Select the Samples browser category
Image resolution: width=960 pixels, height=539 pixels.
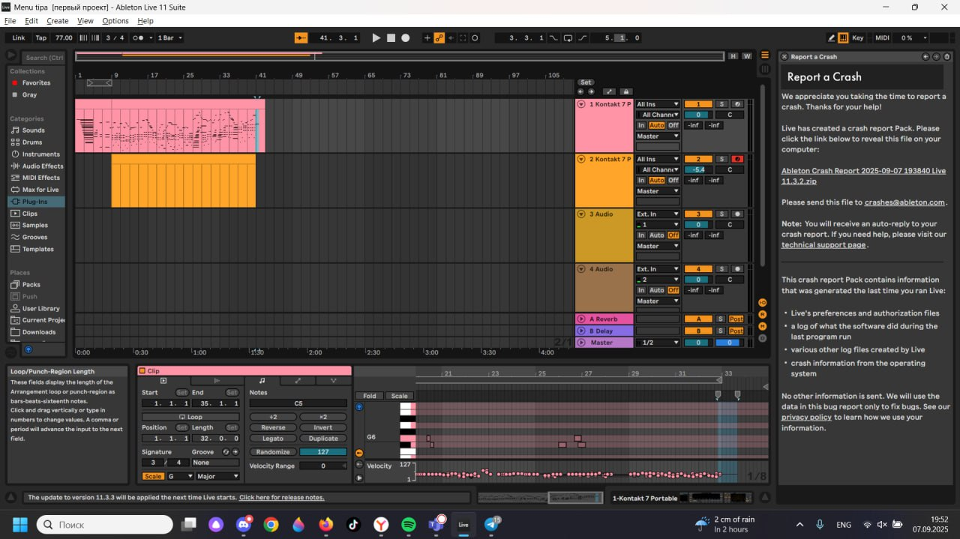[x=34, y=226]
